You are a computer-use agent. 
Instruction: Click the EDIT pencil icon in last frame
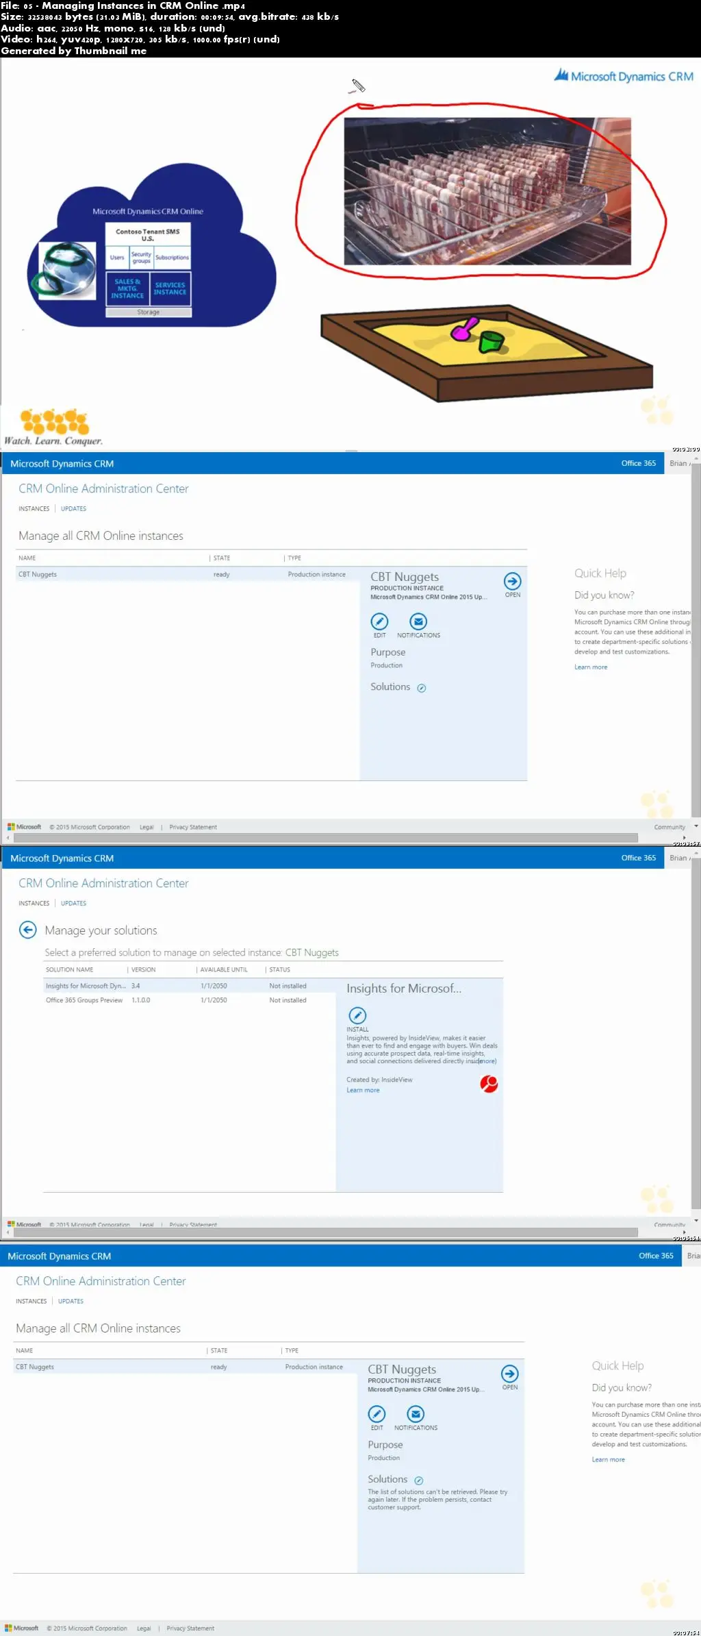coord(377,1414)
